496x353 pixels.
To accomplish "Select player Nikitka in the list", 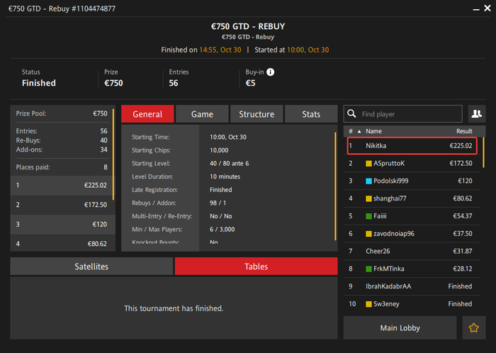I will 412,146.
